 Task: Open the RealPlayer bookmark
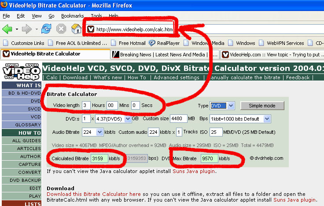164,43
